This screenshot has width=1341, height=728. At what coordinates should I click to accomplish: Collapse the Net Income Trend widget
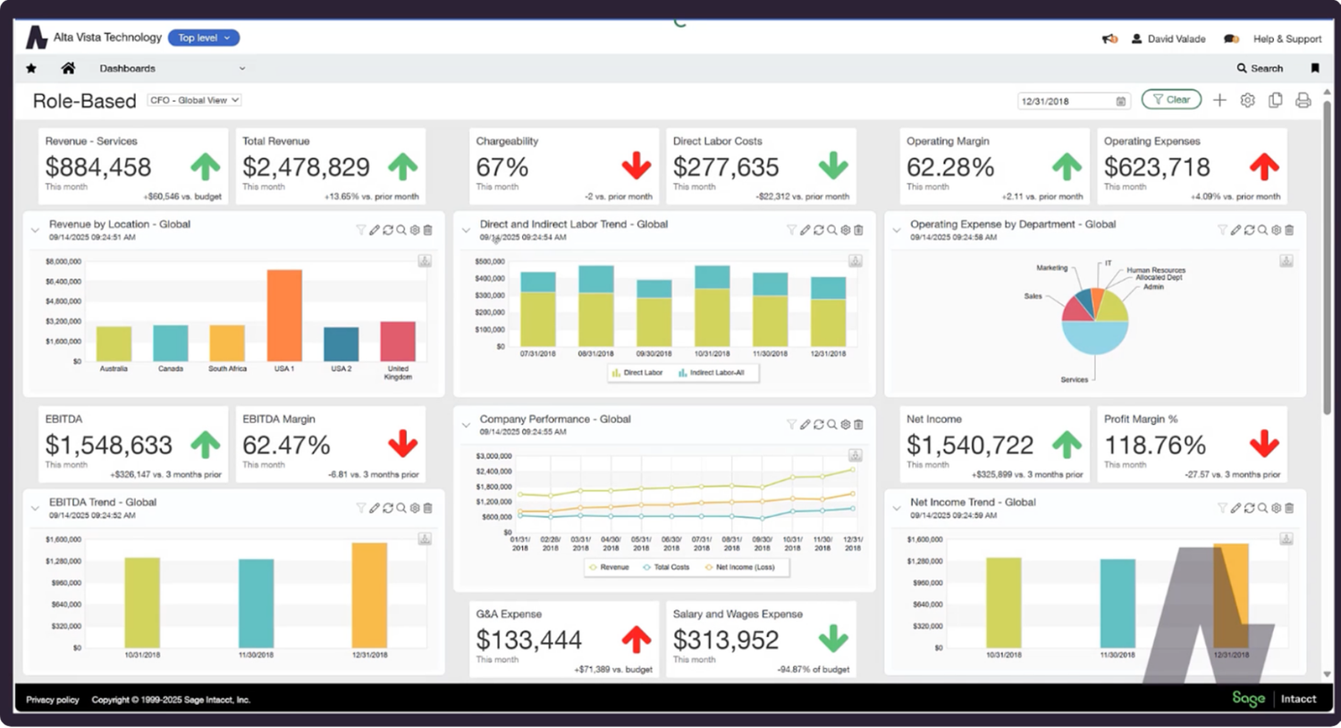coord(897,508)
